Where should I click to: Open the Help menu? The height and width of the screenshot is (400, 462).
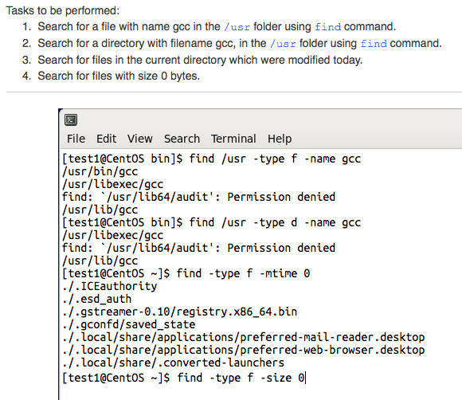coord(280,139)
